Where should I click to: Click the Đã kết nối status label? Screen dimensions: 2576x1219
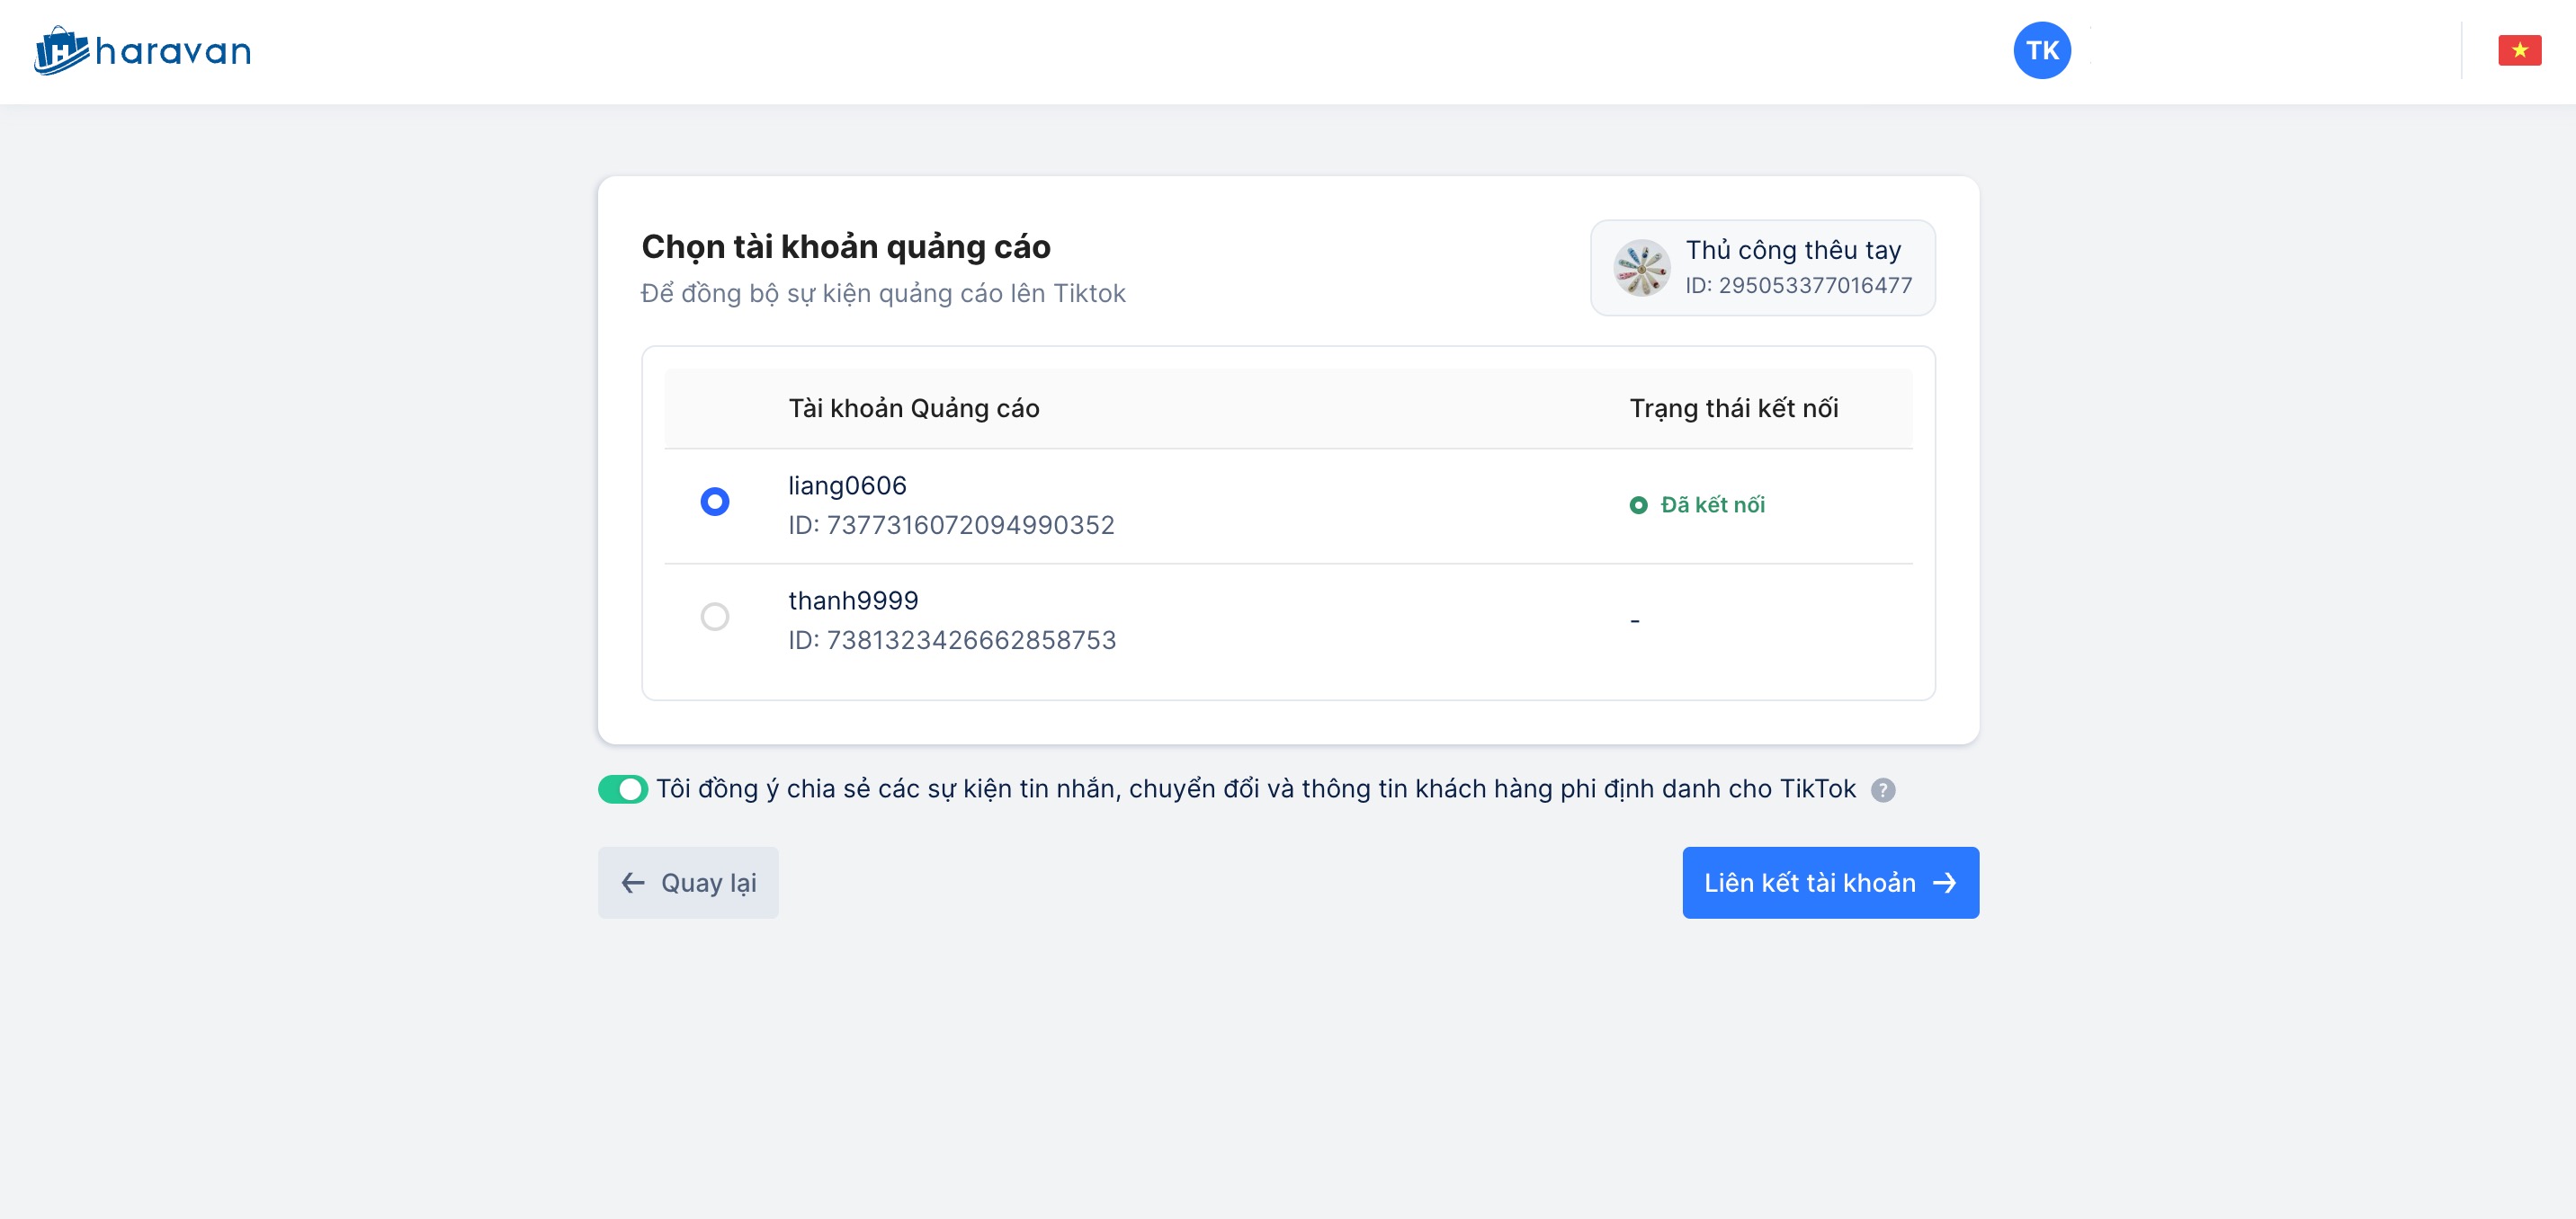coord(1712,505)
